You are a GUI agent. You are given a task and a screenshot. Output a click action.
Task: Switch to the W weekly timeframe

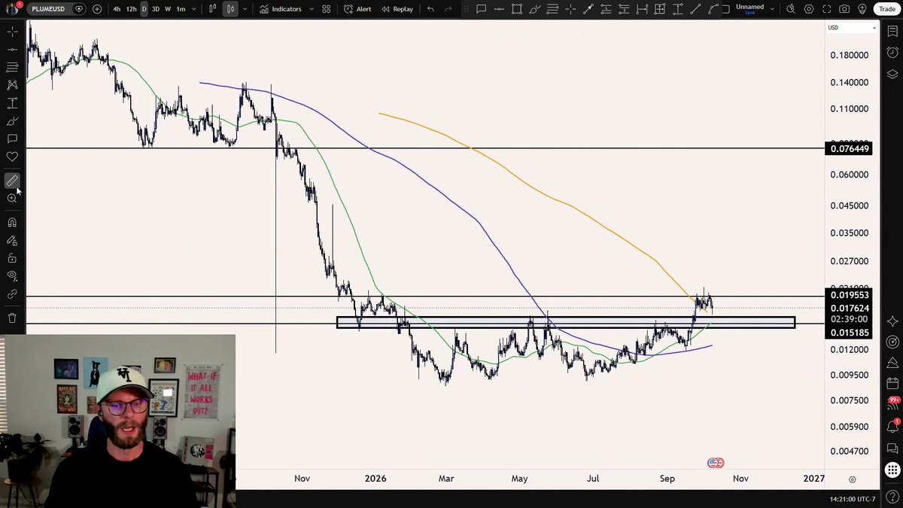pos(168,9)
